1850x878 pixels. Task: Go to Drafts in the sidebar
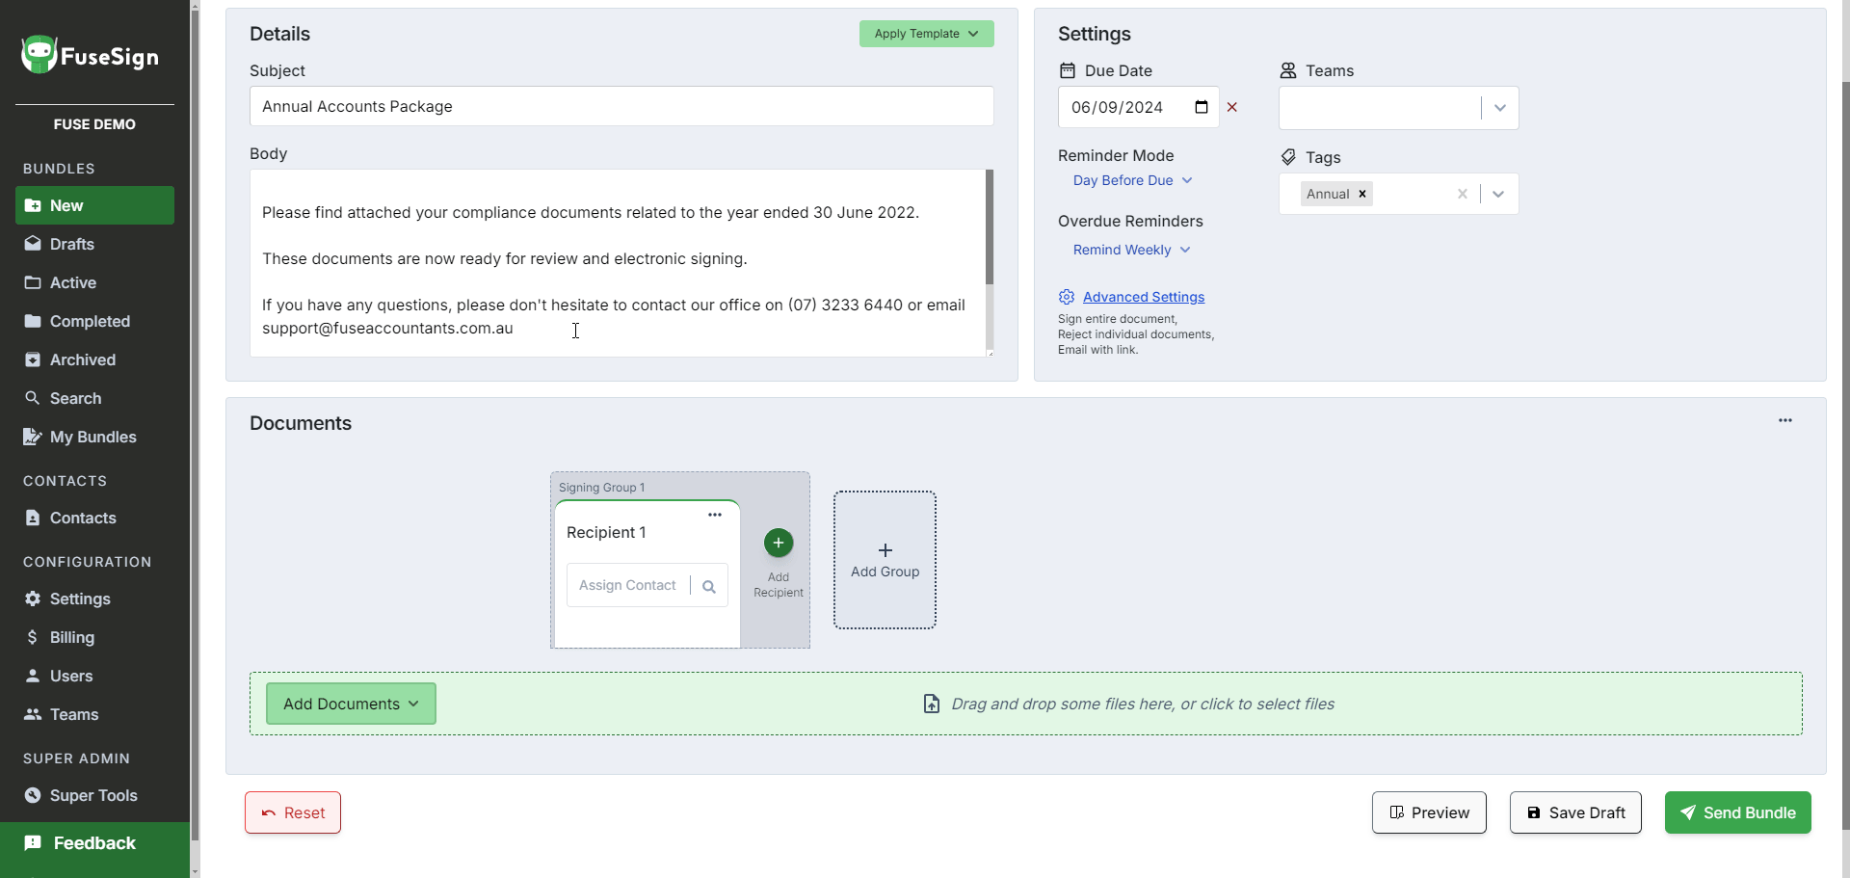coord(71,244)
